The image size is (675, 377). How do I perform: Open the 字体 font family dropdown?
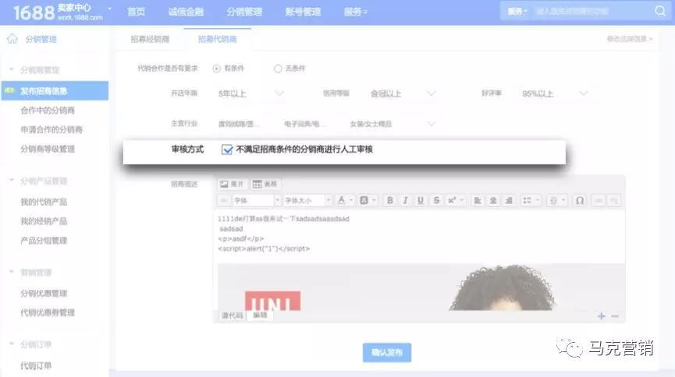[x=257, y=200]
